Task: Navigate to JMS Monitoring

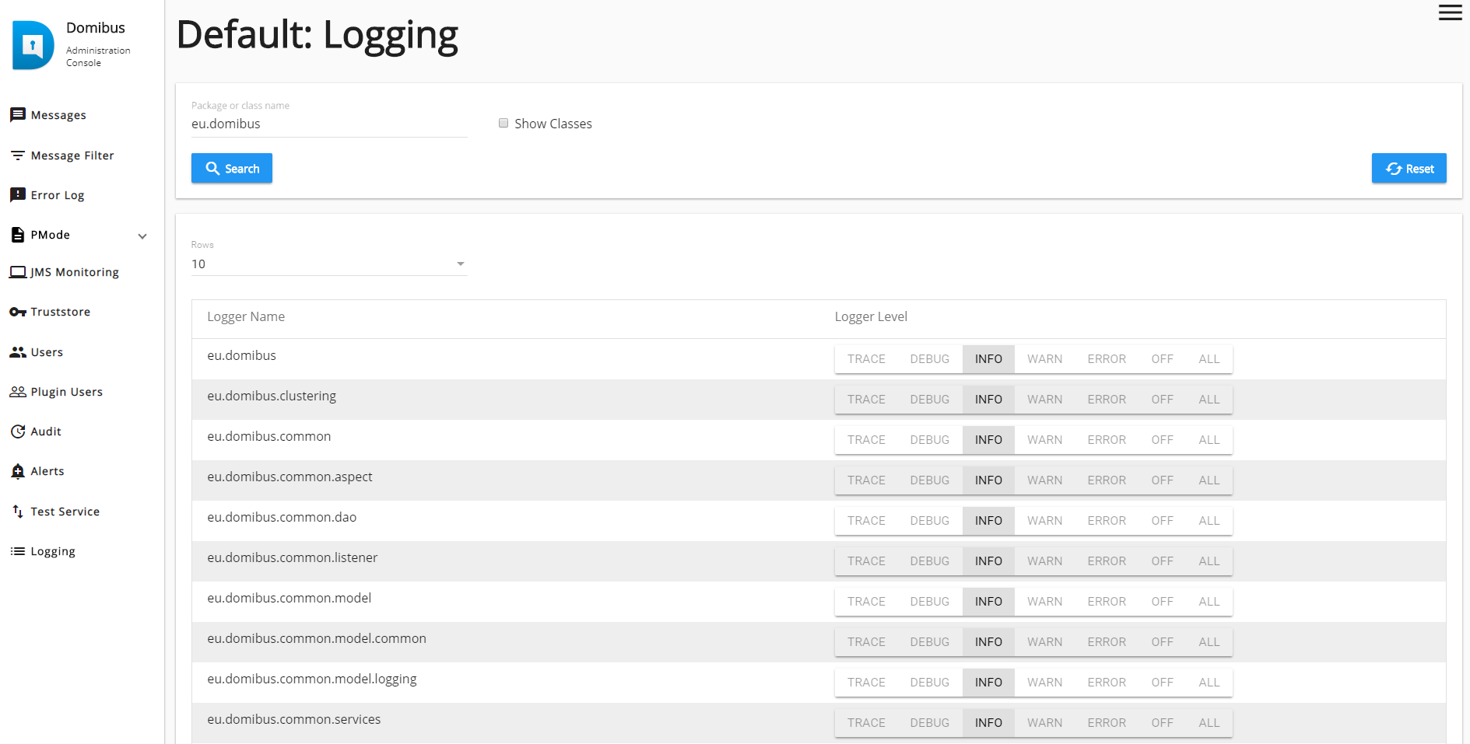Action: (75, 272)
